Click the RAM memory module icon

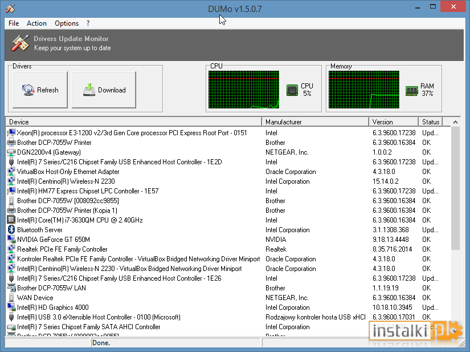click(x=411, y=90)
